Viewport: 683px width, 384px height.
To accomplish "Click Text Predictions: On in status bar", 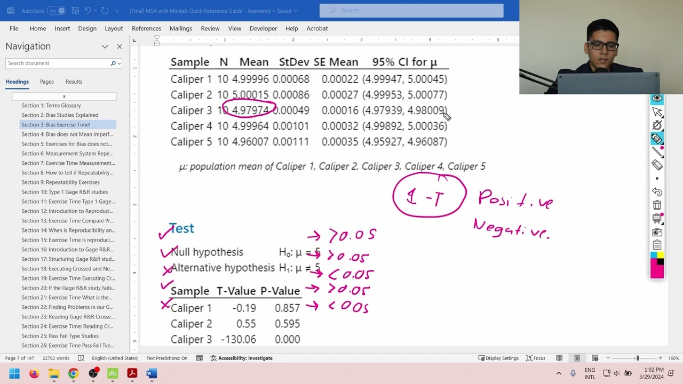I will [167, 358].
